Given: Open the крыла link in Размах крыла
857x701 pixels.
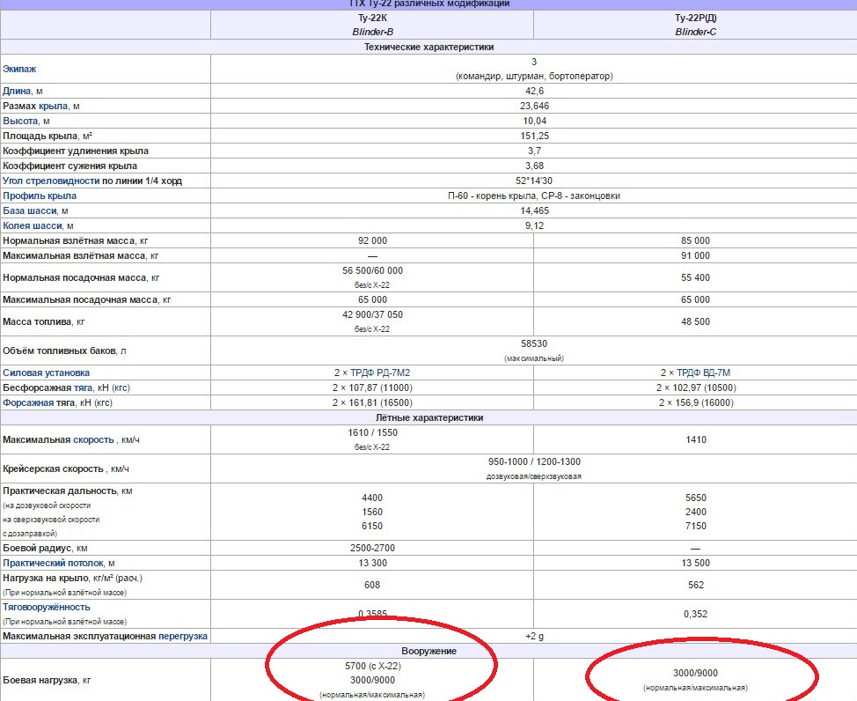Looking at the screenshot, I should pos(53,107).
